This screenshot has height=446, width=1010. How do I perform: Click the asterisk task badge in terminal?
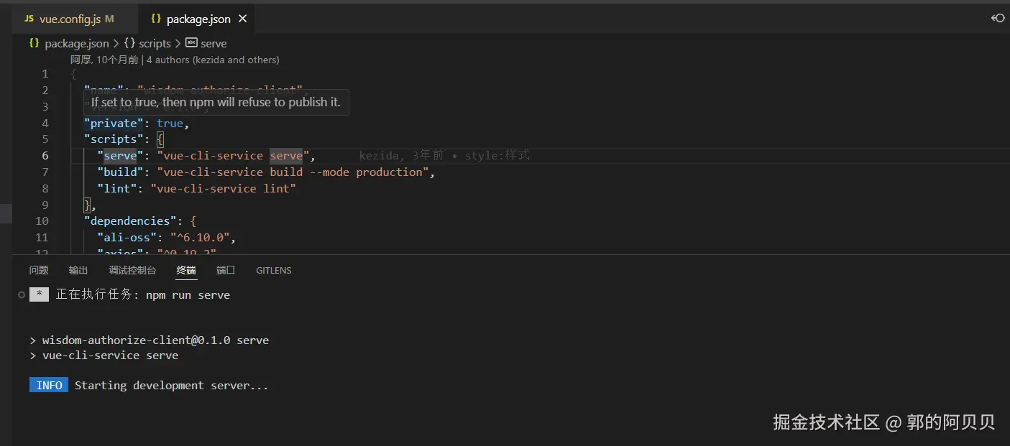[x=39, y=294]
